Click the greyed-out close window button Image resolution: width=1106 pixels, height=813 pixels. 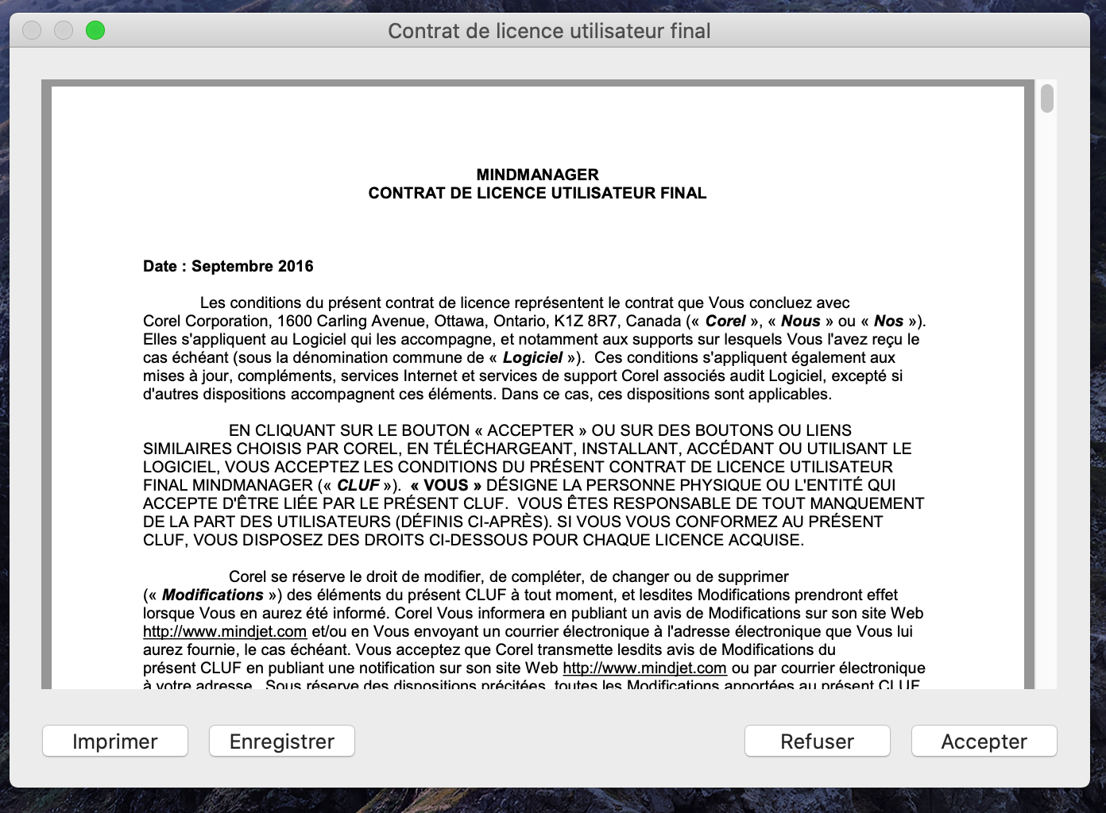[x=32, y=31]
